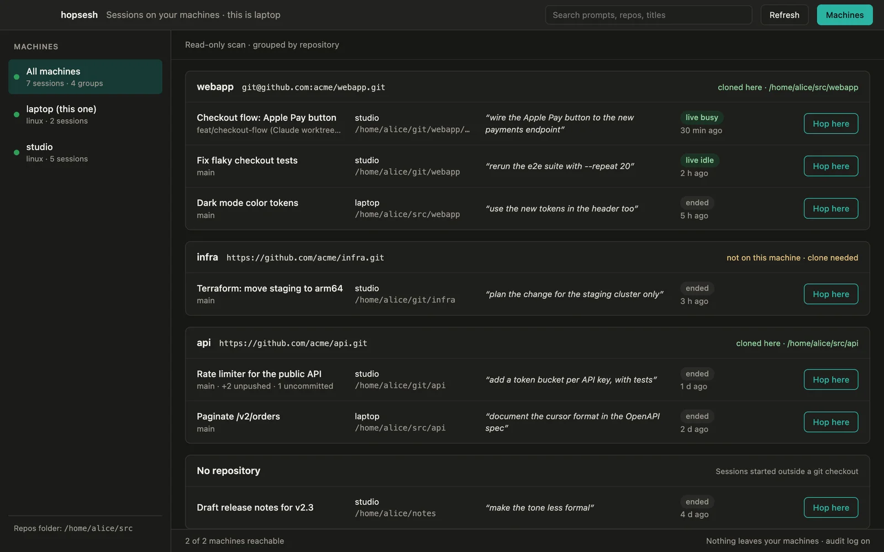Screen dimensions: 884x552
Task: Click the 'live idle' status badge
Action: tap(699, 160)
